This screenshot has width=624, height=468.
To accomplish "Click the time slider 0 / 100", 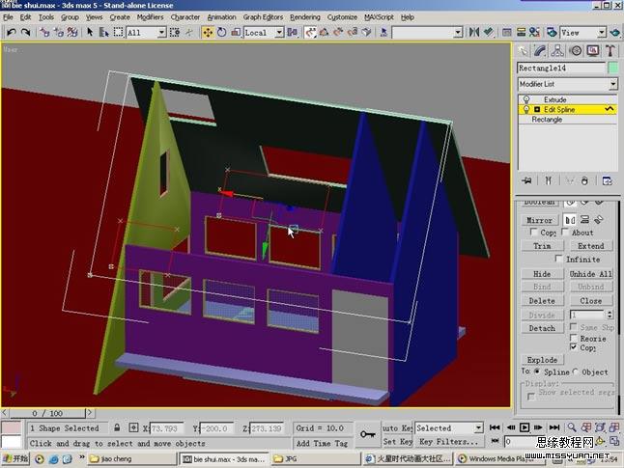I will tap(47, 413).
